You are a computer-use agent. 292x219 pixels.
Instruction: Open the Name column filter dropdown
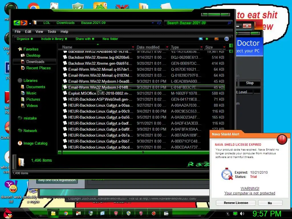pyautogui.click(x=133, y=47)
